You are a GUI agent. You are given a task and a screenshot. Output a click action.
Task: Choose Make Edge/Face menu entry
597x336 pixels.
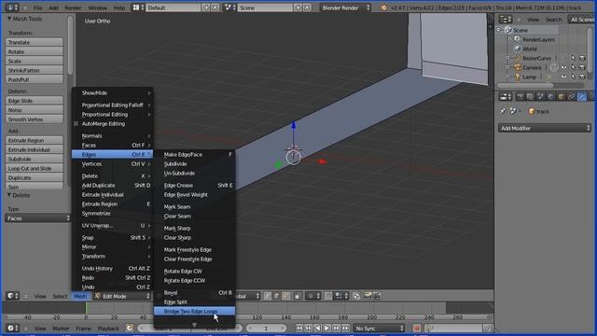pyautogui.click(x=194, y=154)
